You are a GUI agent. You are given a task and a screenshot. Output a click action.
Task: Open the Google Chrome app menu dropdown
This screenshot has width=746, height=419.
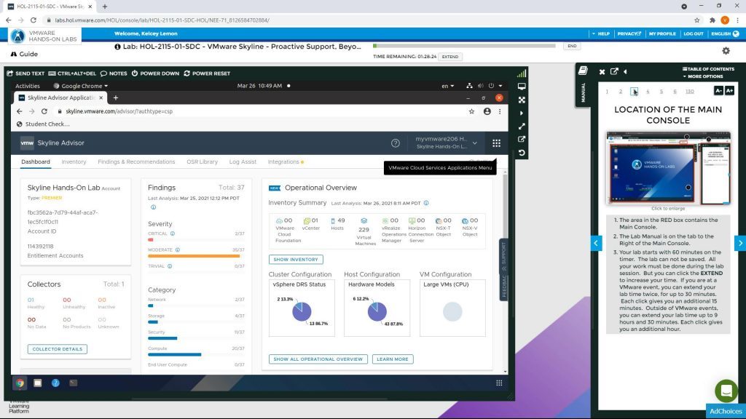pos(80,86)
